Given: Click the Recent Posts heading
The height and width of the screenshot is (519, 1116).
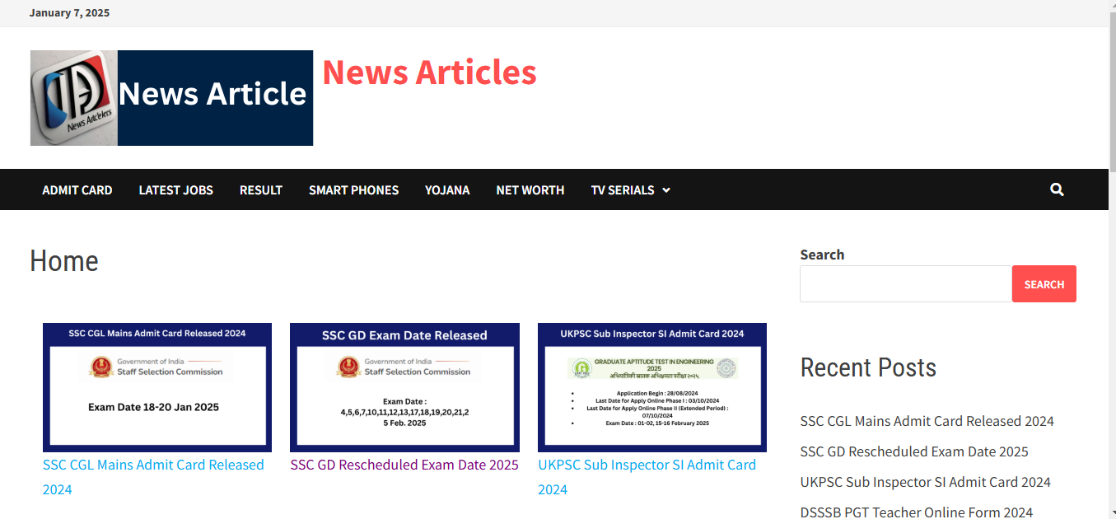Looking at the screenshot, I should click(x=868, y=367).
